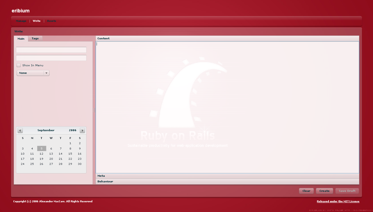Viewport: 373px width, 212px height.
Task: Open the None dropdown arrow
Action: (46, 73)
